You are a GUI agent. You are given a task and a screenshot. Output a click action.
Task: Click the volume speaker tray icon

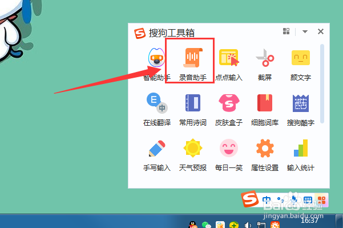248,225
